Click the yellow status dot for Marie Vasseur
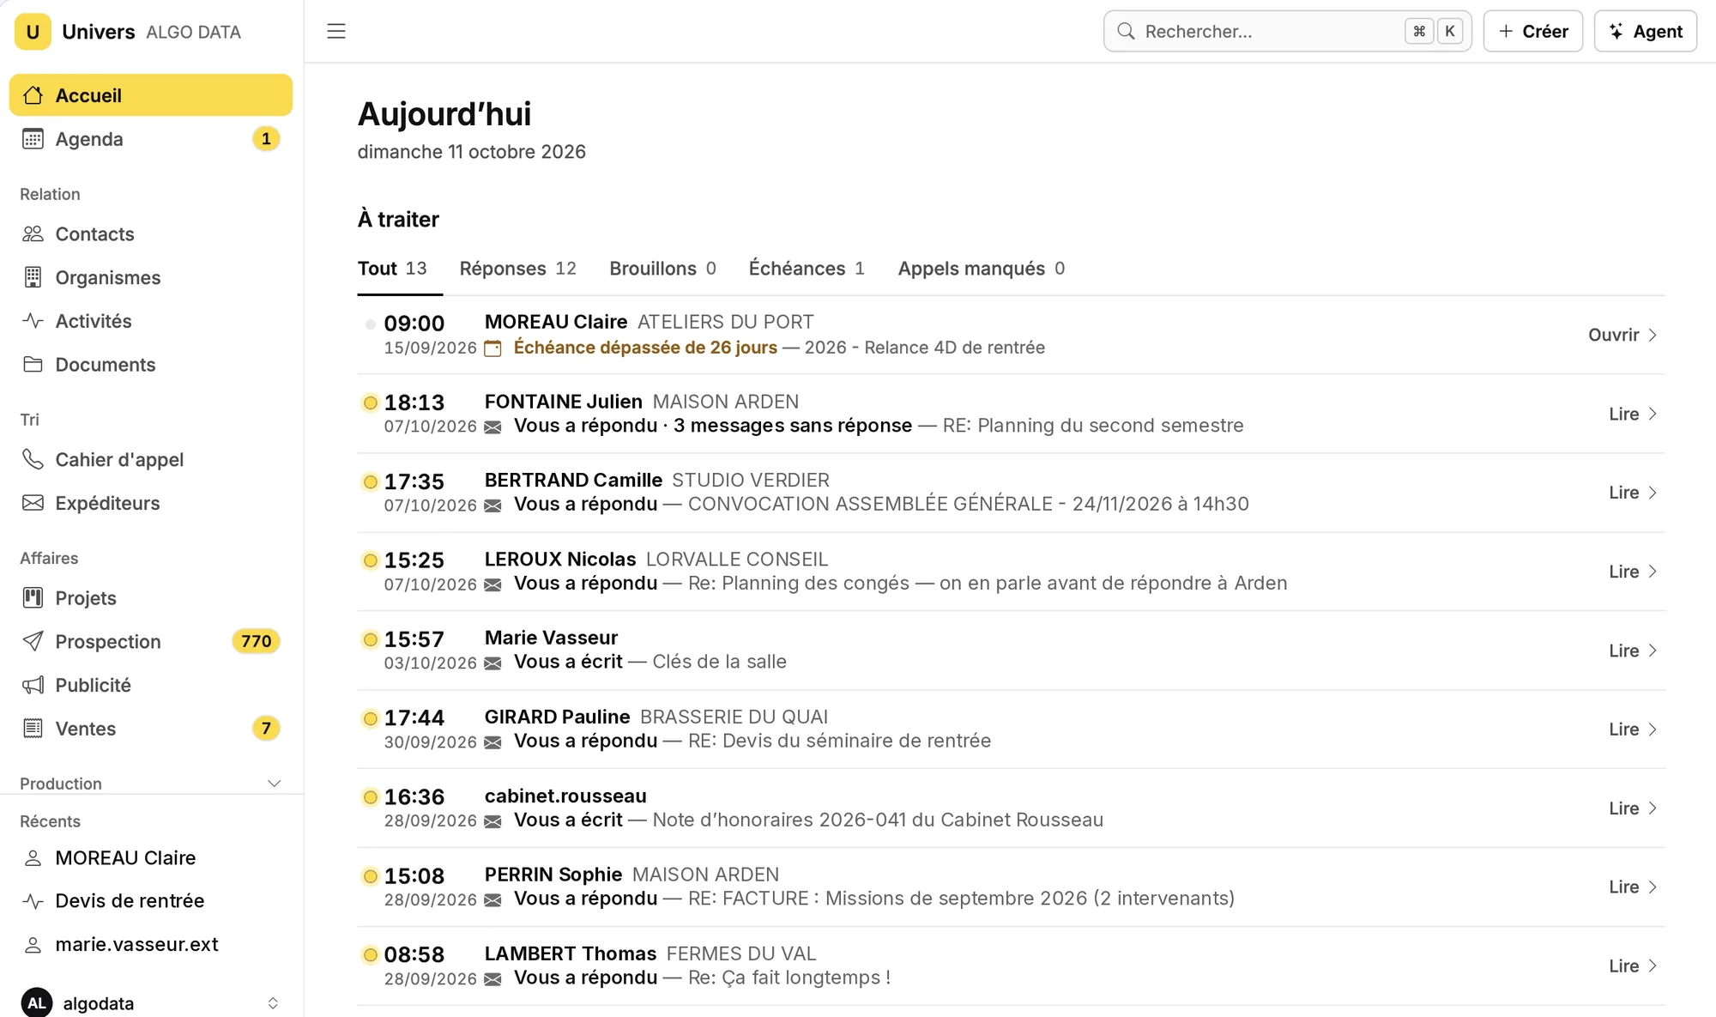 [371, 639]
